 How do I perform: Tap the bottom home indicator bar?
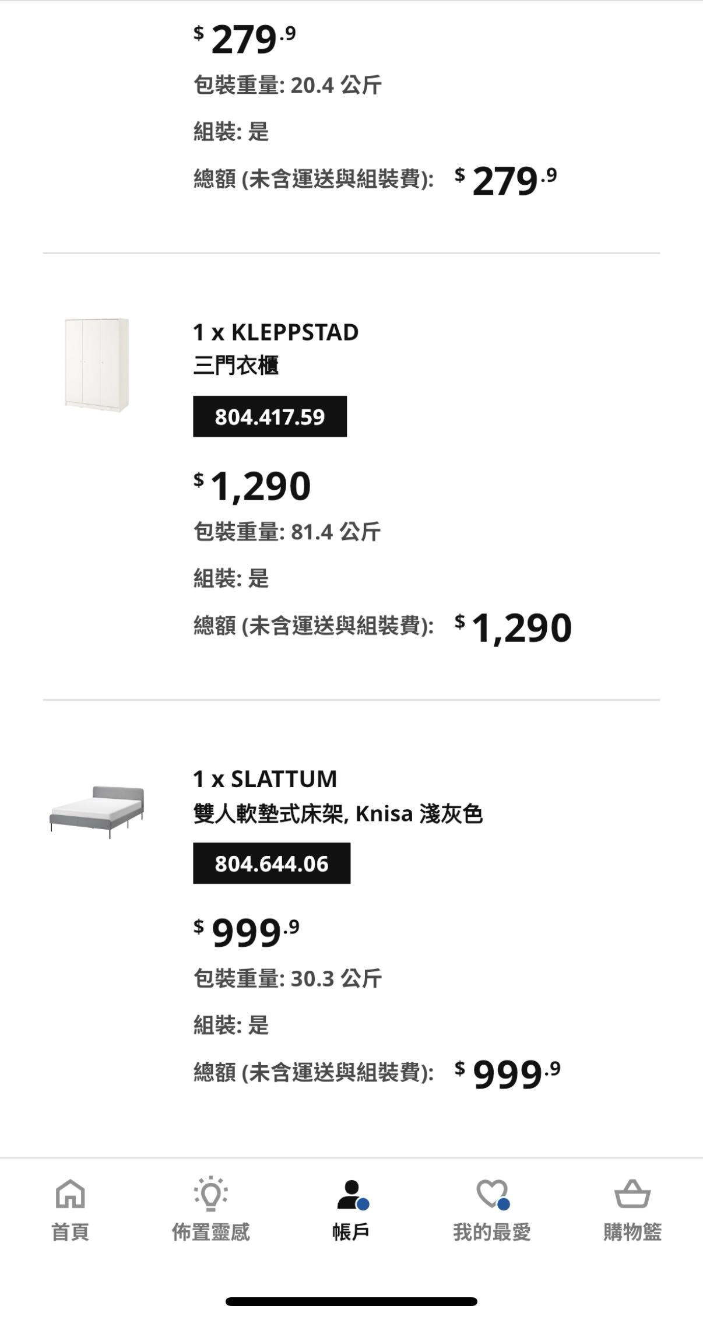pos(351,1301)
